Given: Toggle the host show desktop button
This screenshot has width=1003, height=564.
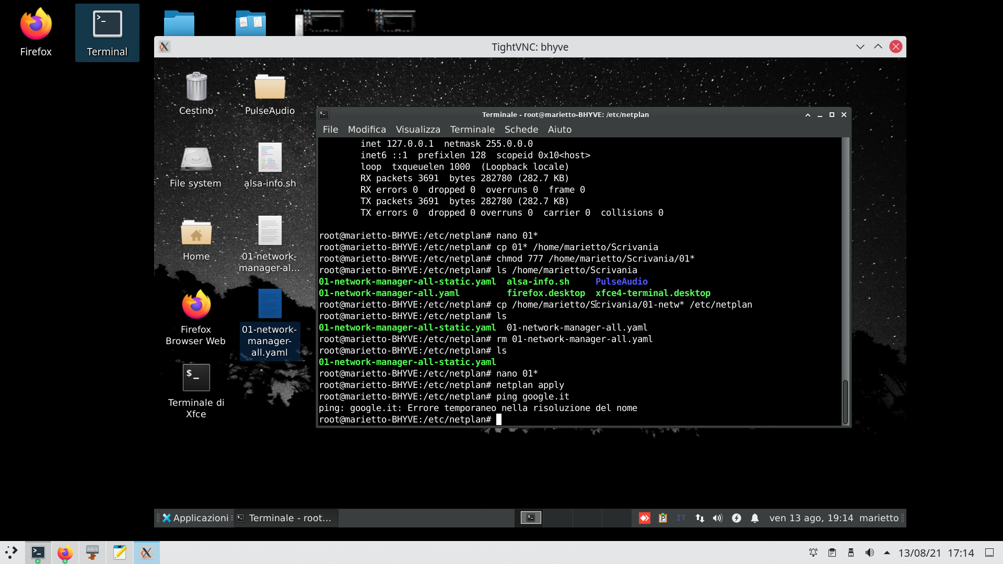Looking at the screenshot, I should pos(989,553).
